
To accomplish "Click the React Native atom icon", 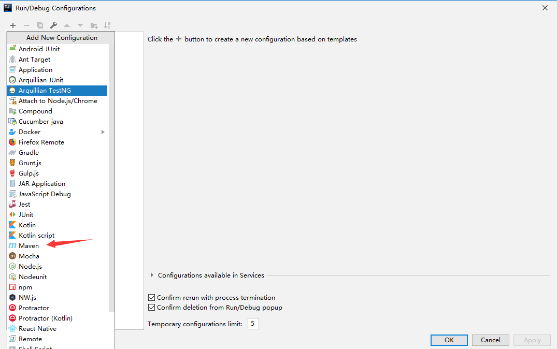I will pos(12,328).
